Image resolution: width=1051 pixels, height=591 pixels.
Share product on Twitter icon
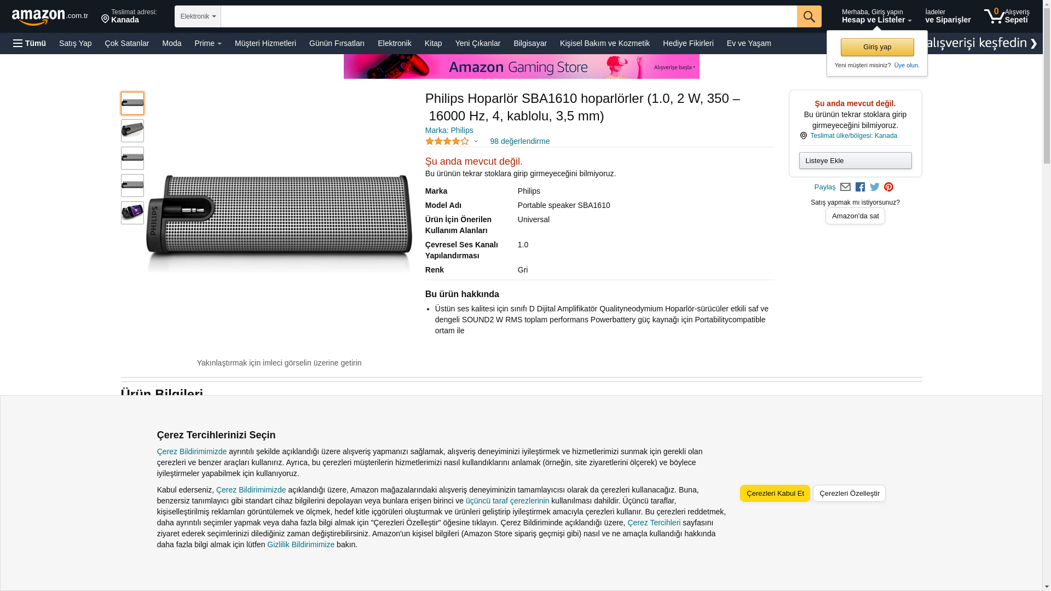874,187
